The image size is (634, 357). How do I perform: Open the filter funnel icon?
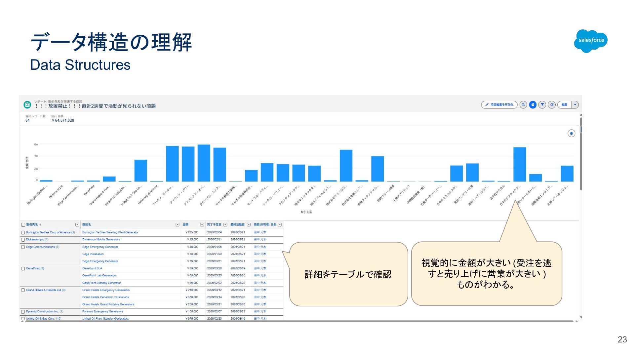point(542,105)
